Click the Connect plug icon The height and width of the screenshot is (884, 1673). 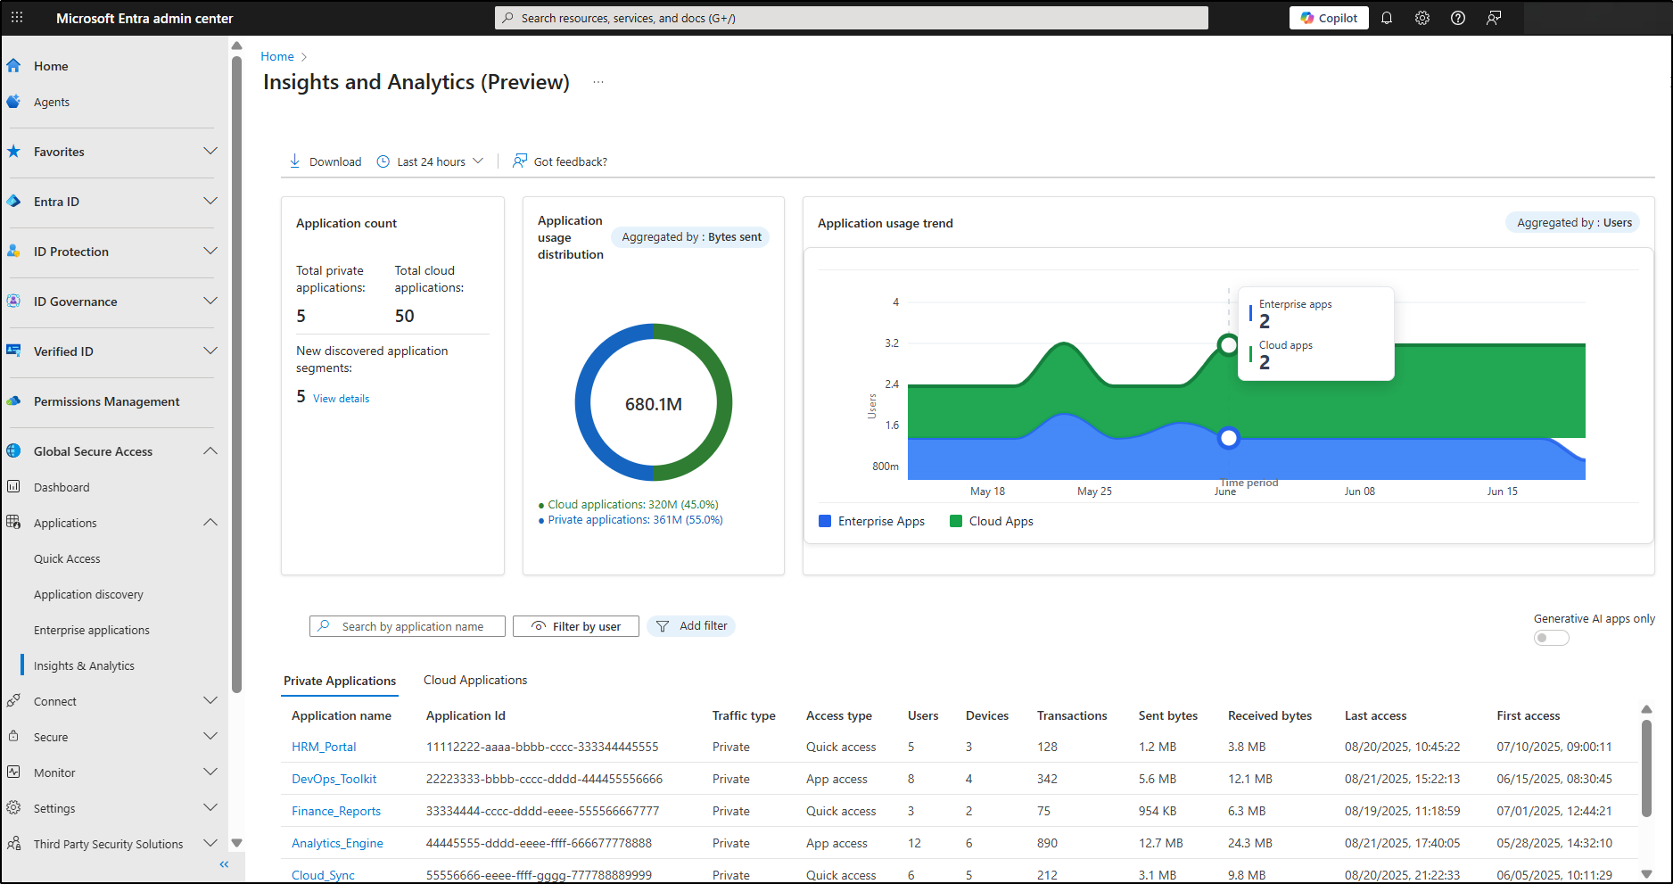click(13, 701)
